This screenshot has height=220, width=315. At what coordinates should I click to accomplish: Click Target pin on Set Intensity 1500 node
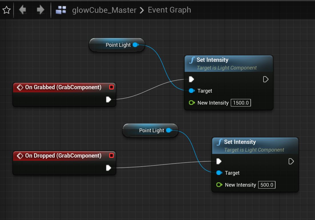192,91
